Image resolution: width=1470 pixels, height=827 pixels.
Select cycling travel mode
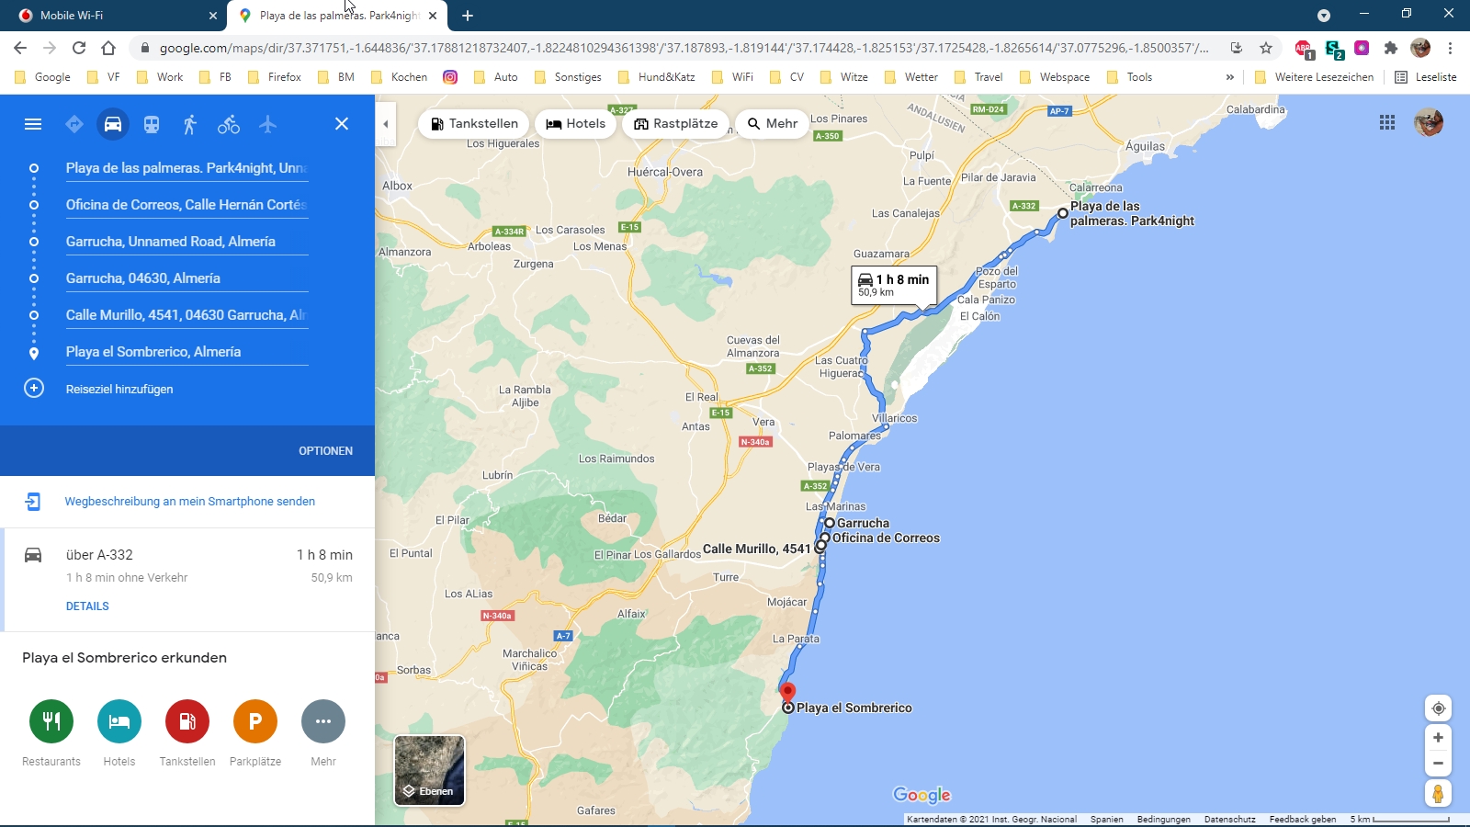click(x=229, y=124)
